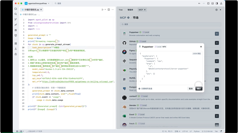This screenshot has width=238, height=133.
Task: Switch to the 智能体 tab
Action: coord(130,10)
